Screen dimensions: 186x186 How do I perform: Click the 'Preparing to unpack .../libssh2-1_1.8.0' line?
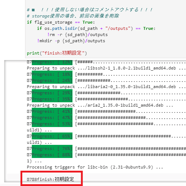(x=106, y=68)
